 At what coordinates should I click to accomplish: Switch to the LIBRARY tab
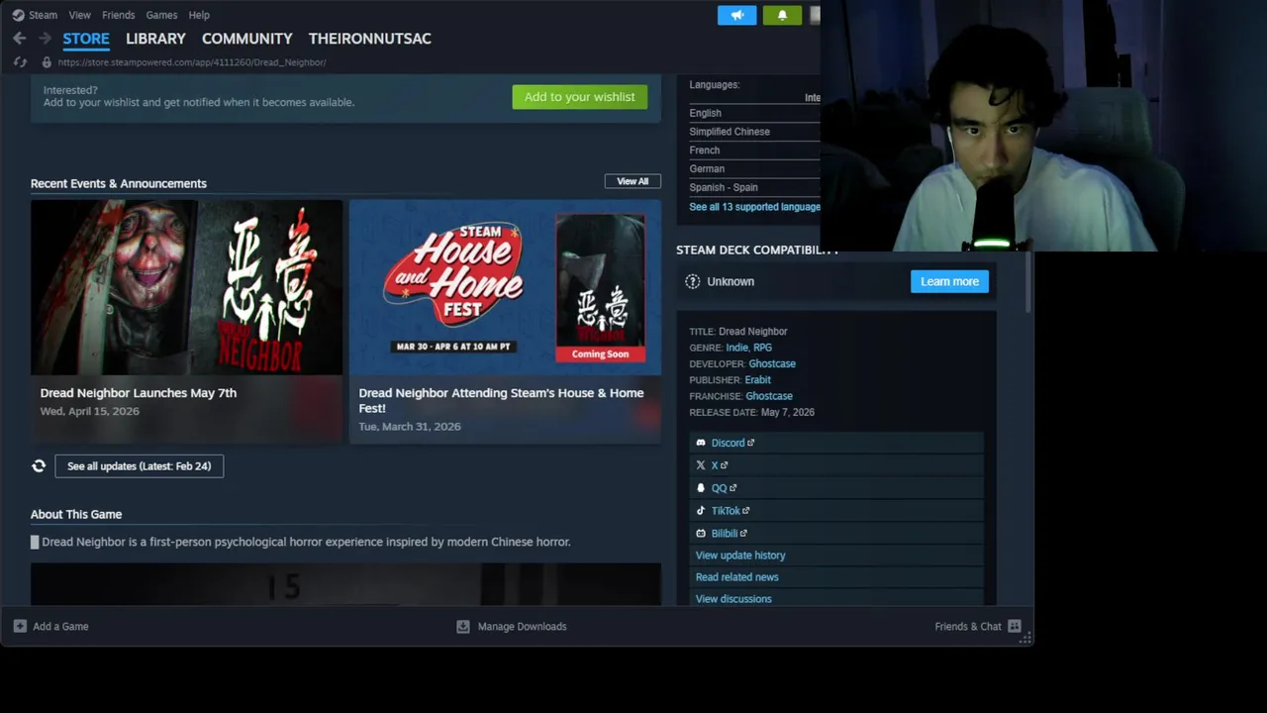point(155,39)
